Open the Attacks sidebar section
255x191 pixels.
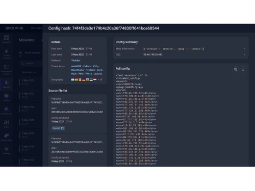pyautogui.click(x=7, y=97)
